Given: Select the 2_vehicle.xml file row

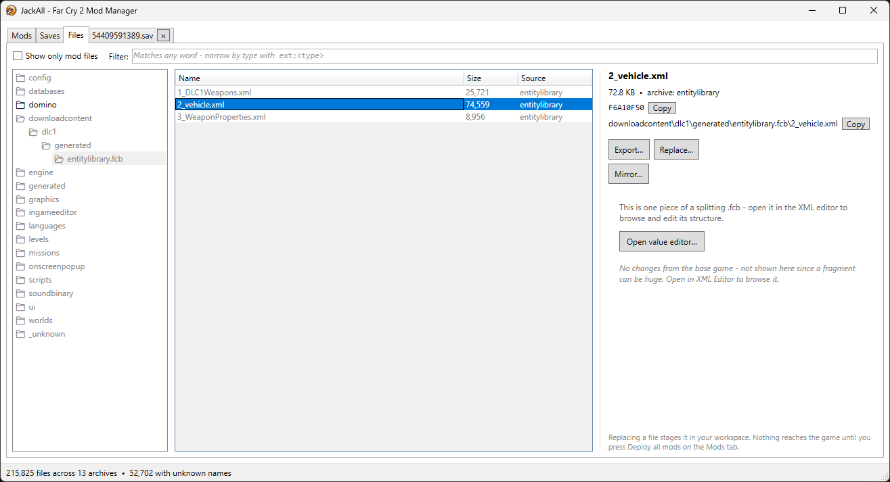Looking at the screenshot, I should (x=384, y=105).
